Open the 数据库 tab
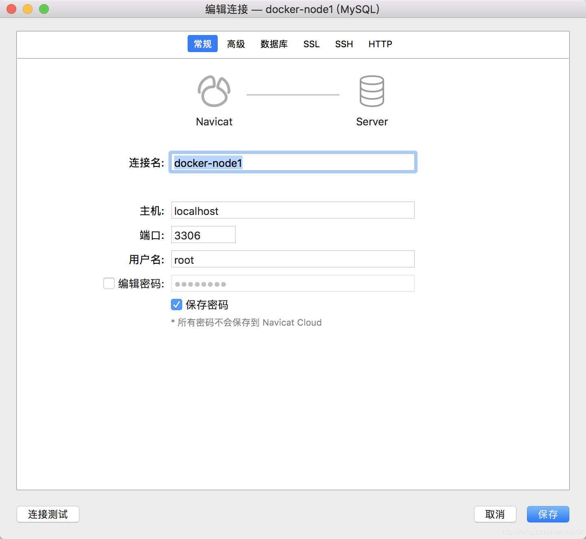 pos(274,44)
